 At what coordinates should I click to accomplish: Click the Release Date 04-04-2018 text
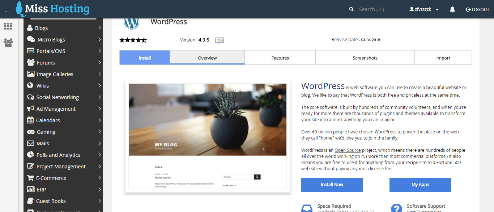[356, 40]
